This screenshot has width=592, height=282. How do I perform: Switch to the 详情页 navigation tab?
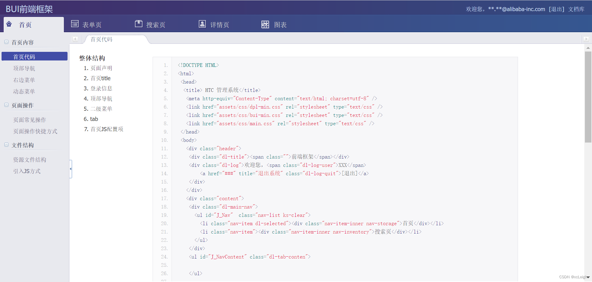point(220,25)
